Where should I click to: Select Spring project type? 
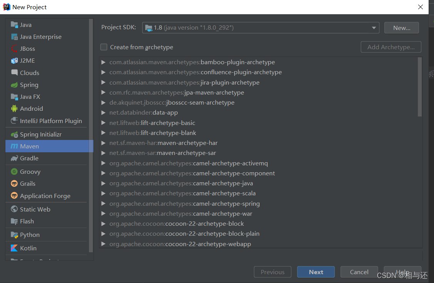[47, 85]
